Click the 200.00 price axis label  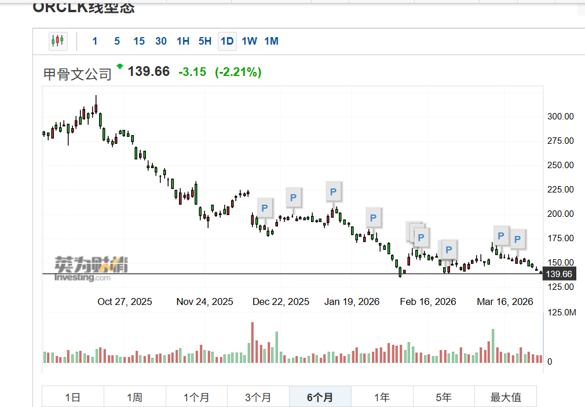560,214
